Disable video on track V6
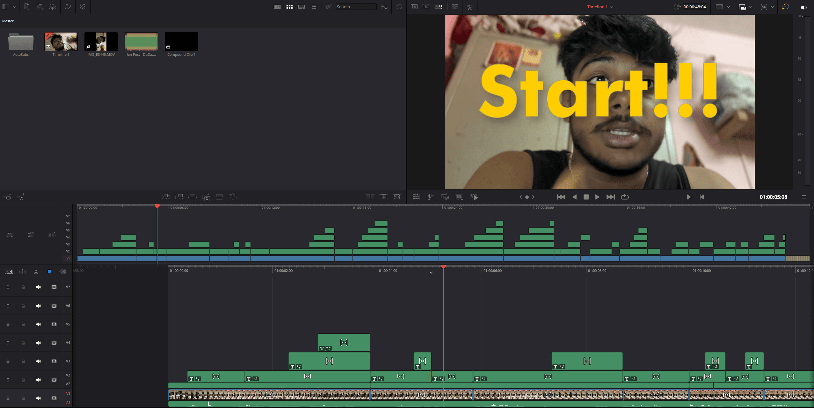 (x=54, y=306)
